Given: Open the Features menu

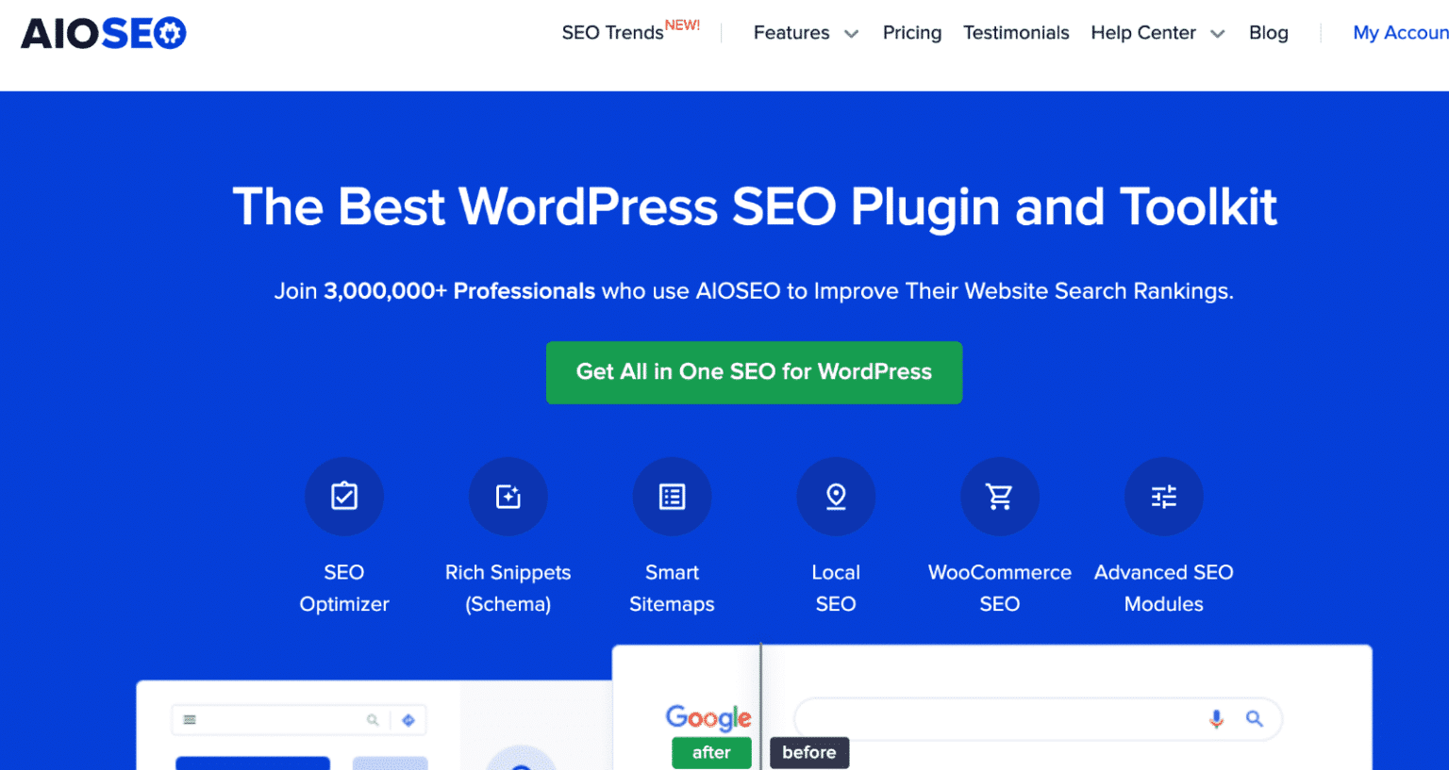Looking at the screenshot, I should click(x=791, y=33).
